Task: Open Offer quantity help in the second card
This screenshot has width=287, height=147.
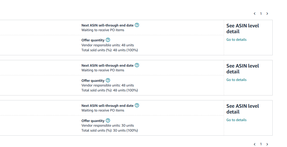Action: 108,80
